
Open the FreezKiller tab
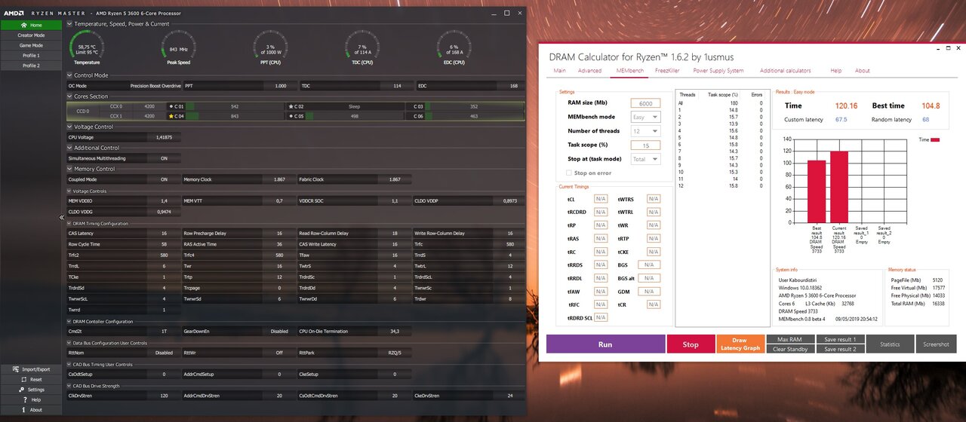point(667,71)
